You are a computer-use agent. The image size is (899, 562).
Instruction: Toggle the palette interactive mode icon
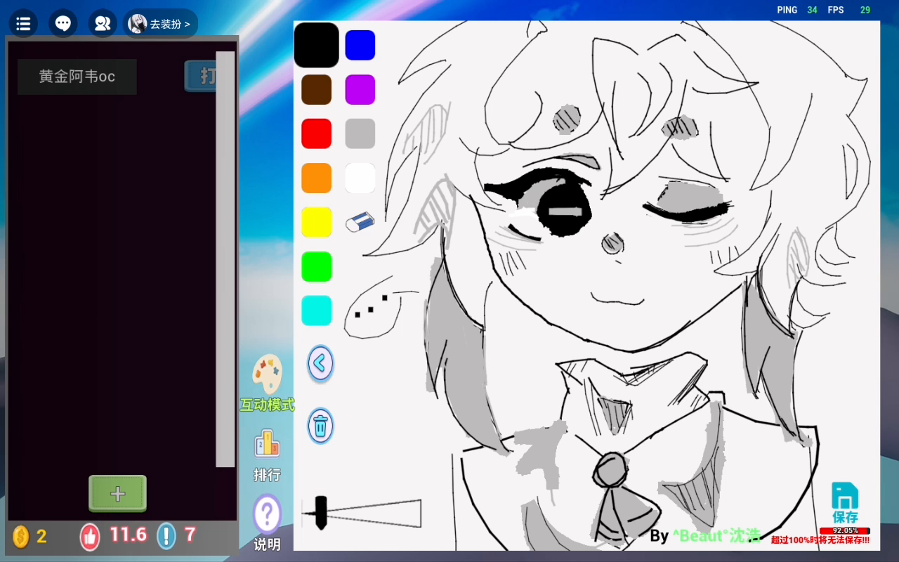point(267,374)
